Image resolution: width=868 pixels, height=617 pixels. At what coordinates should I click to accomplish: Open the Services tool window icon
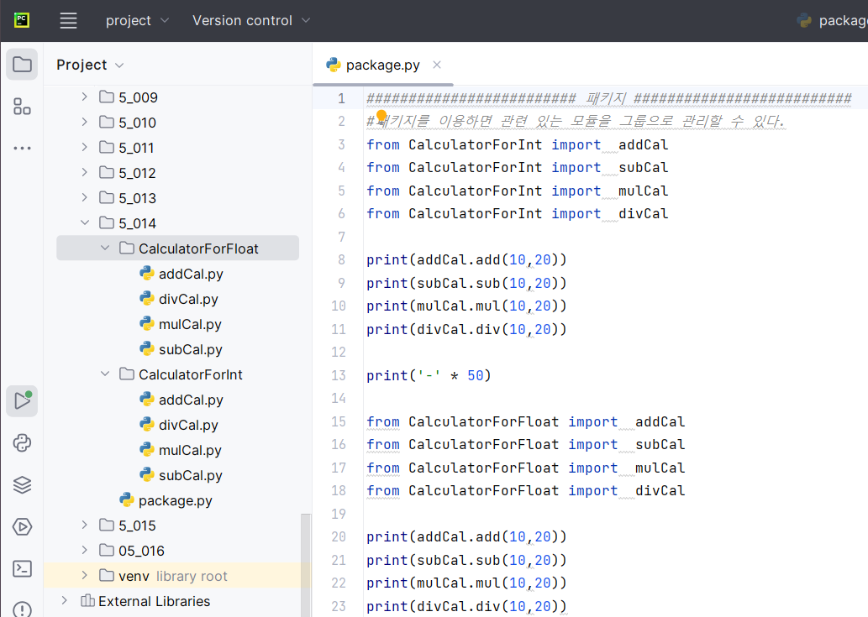coord(22,527)
